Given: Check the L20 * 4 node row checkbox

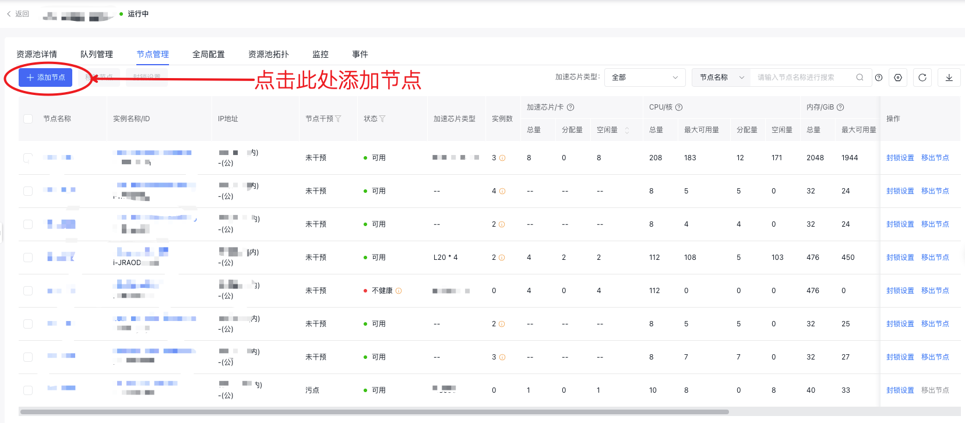Looking at the screenshot, I should (28, 258).
